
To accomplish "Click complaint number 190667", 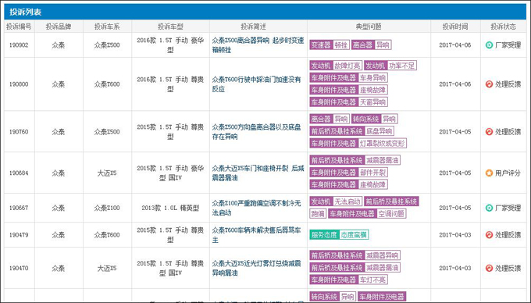I will pos(19,208).
